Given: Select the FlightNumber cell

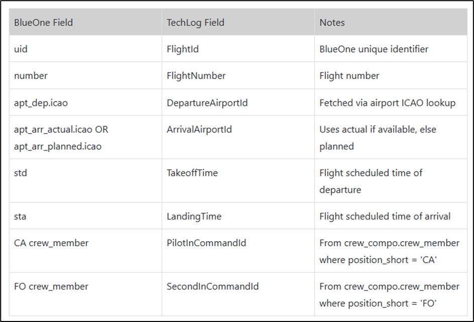Looking at the screenshot, I should 238,75.
